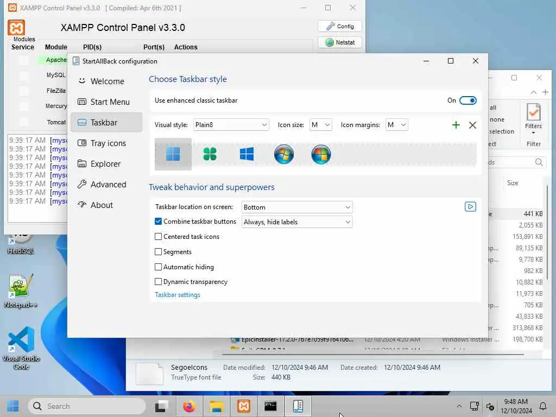Select the Taskbar sidebar section
Screen dimensions: 556x417
pos(106,123)
